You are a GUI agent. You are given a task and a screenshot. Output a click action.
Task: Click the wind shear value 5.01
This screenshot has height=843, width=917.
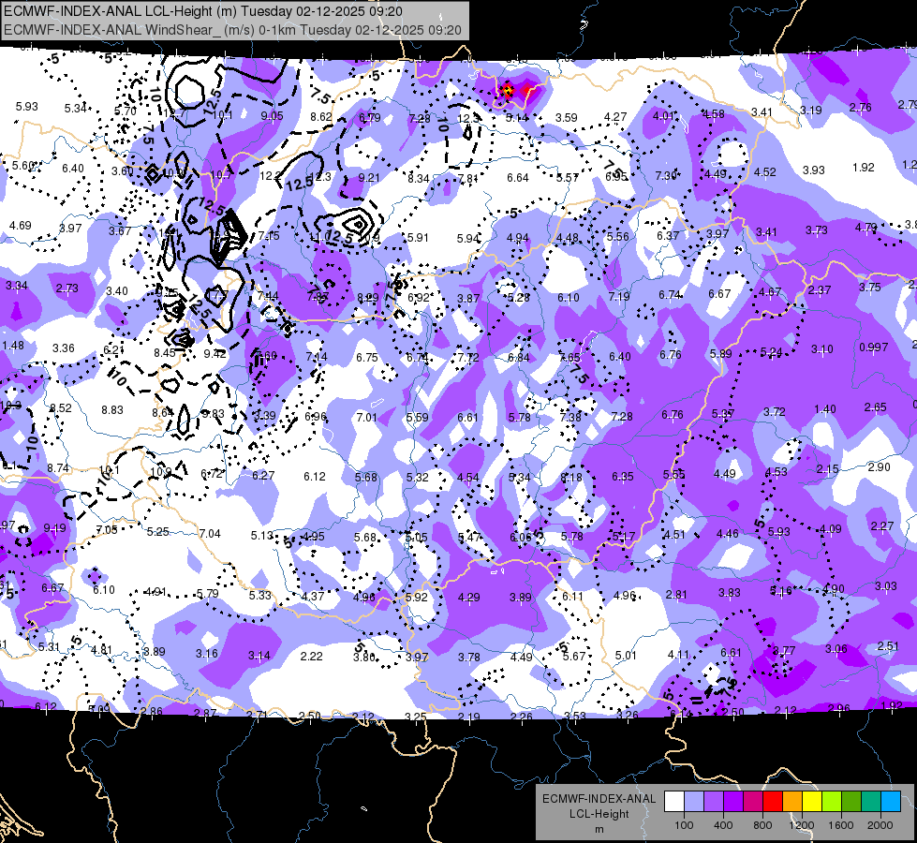tap(626, 656)
